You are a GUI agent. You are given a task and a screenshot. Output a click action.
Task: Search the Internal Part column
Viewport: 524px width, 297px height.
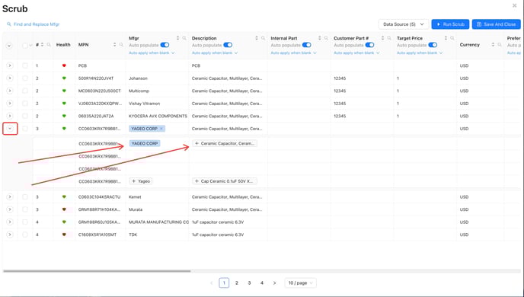326,38
